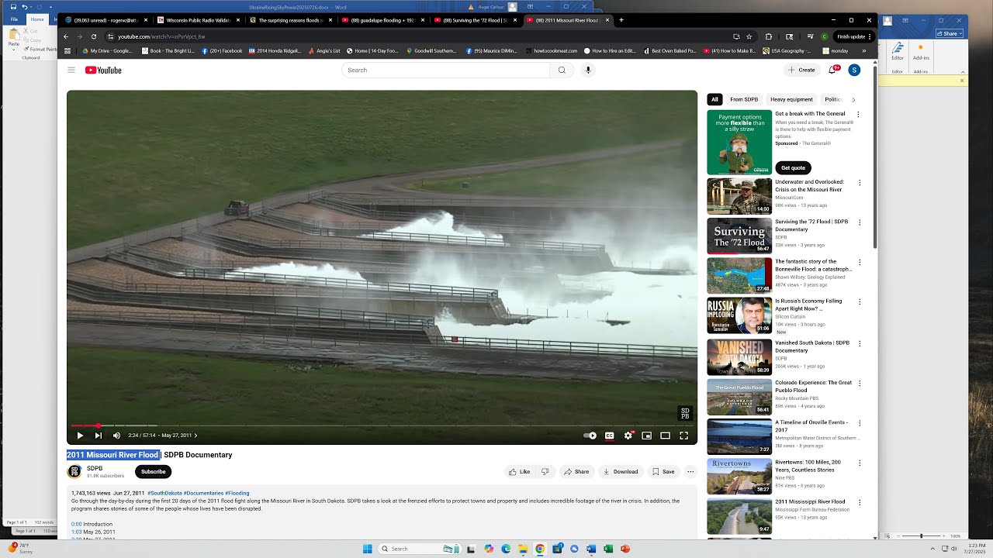Image resolution: width=993 pixels, height=558 pixels.
Task: Focus the YouTube search field
Action: [446, 70]
